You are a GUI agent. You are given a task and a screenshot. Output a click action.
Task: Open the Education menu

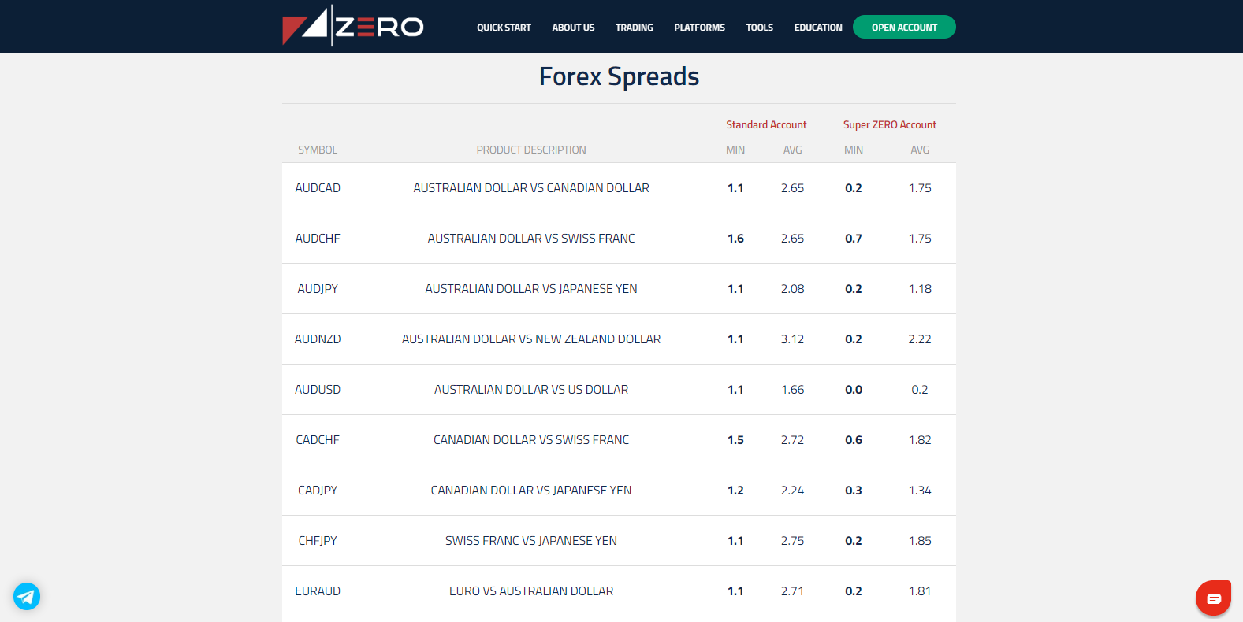pos(817,28)
